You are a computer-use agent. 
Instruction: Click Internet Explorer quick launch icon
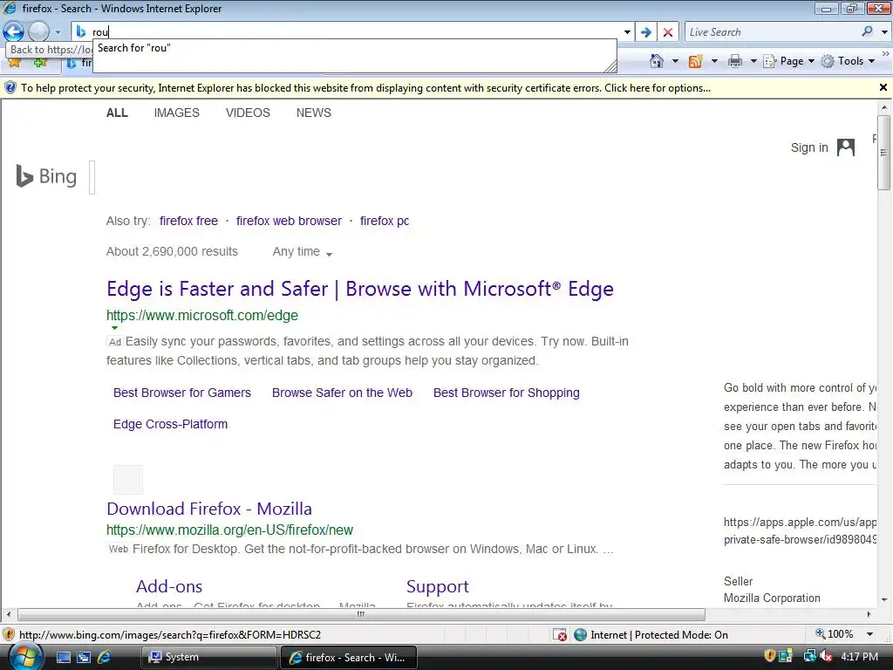(x=105, y=658)
